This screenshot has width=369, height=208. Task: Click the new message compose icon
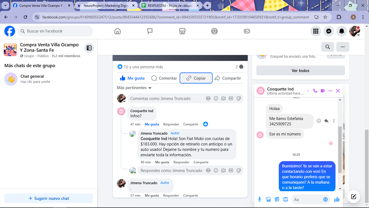pyautogui.click(x=354, y=197)
